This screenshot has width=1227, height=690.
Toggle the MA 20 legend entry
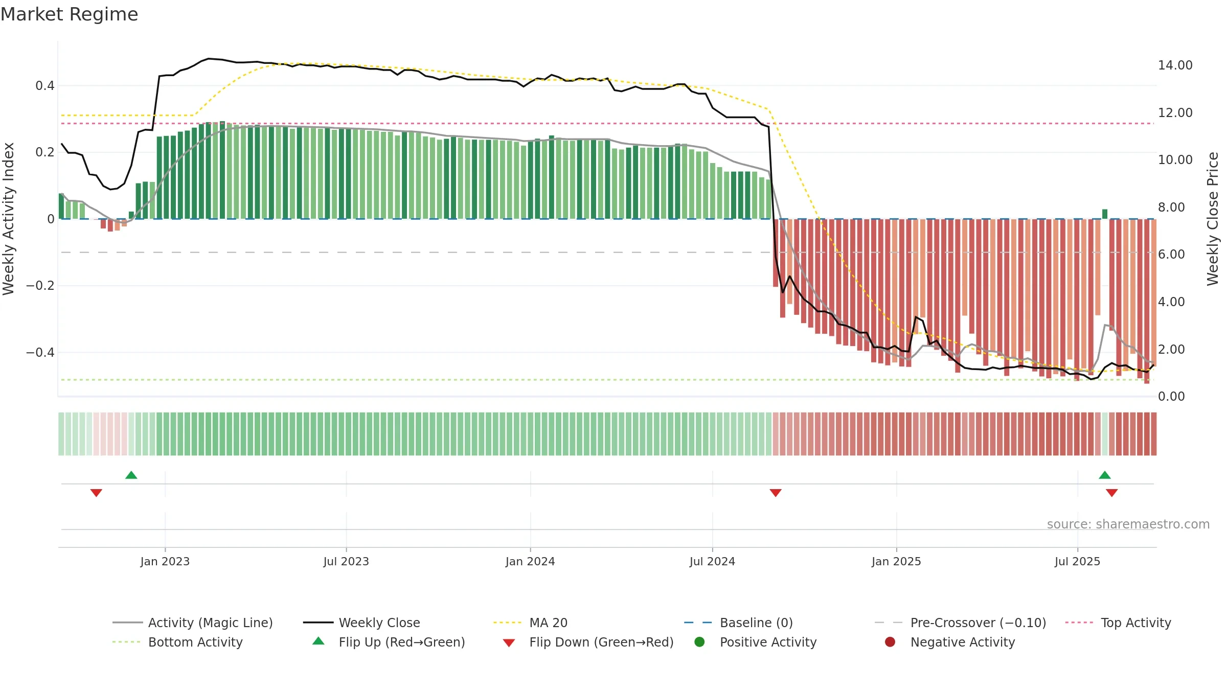pos(530,623)
